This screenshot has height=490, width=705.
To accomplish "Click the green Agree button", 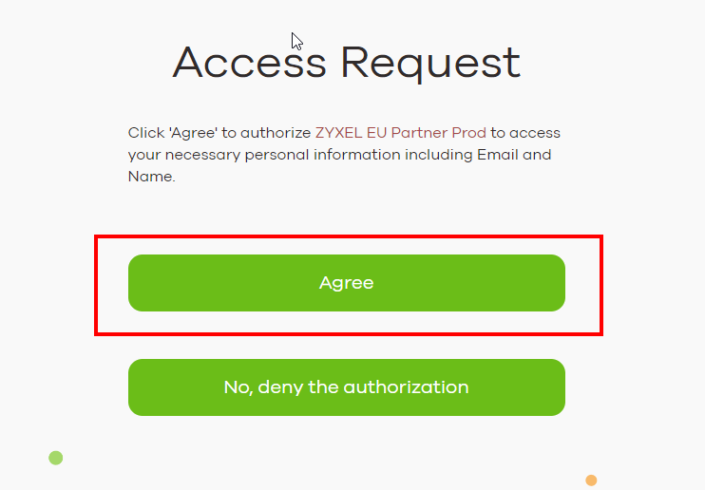I will point(347,283).
